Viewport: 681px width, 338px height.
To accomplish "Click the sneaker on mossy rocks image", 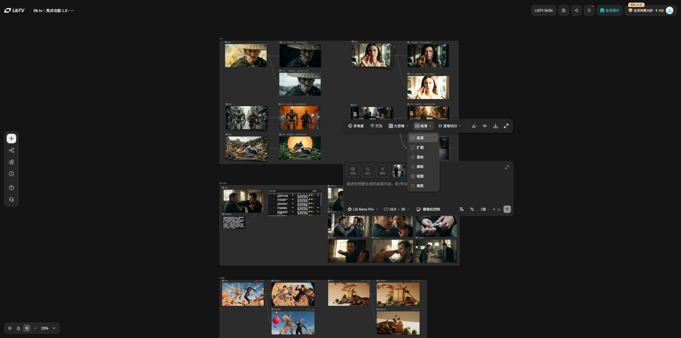I will 247,148.
